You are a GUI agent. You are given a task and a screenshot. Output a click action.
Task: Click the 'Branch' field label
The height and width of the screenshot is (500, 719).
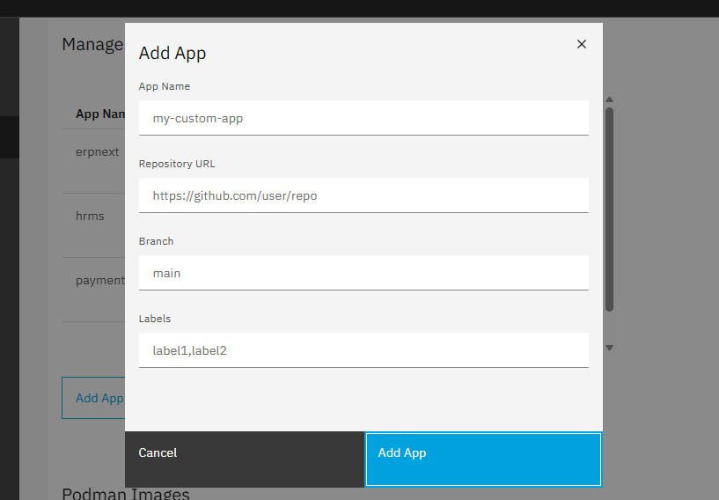157,241
